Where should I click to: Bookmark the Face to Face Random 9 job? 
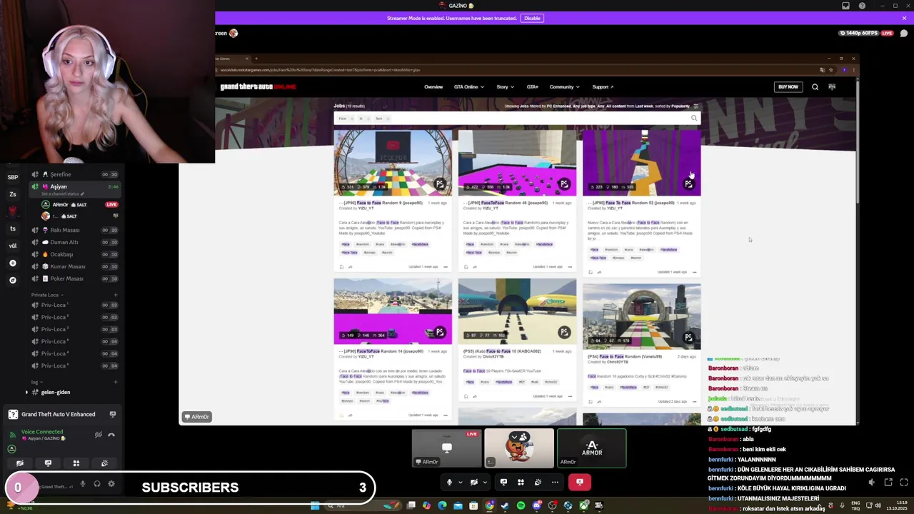click(x=341, y=267)
